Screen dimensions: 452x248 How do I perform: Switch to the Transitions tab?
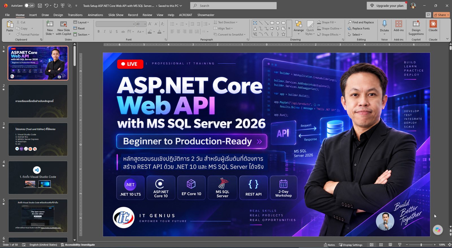75,15
